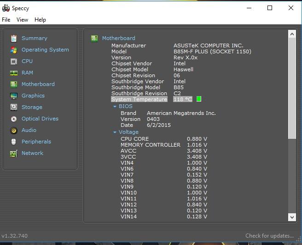Screen dimensions: 302x245
Task: Click the Version value Rev X.0x
Action: point(186,57)
